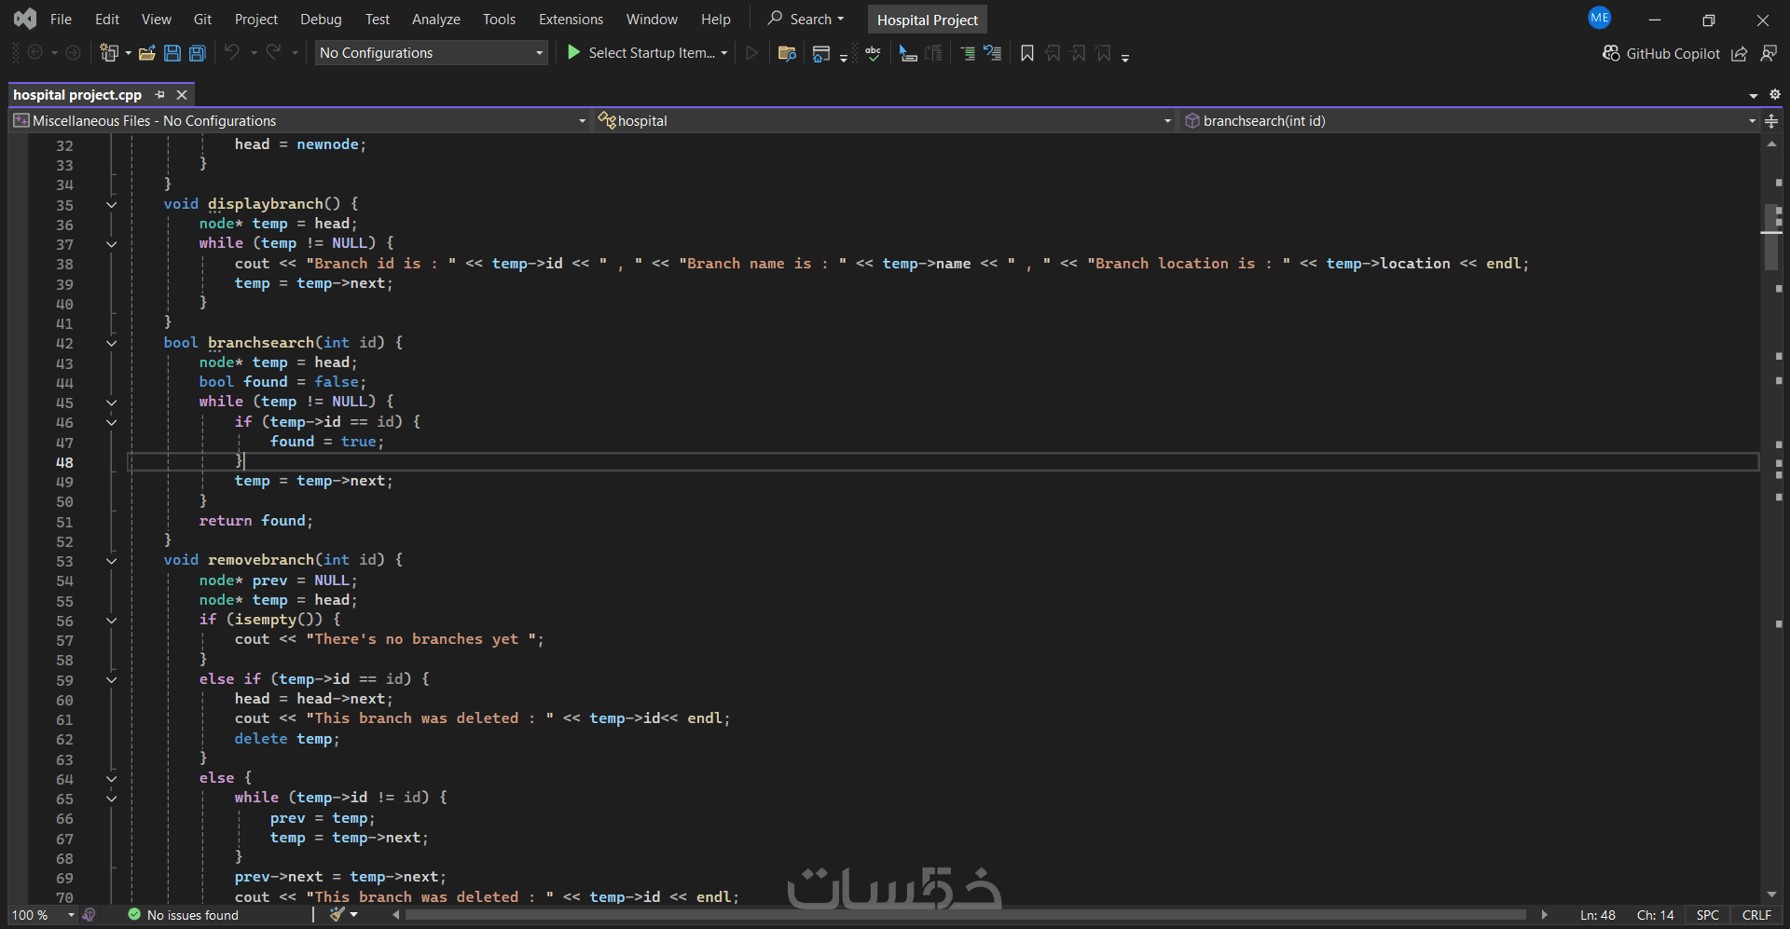Open a file with the Open File icon
This screenshot has width=1790, height=929.
[146, 53]
